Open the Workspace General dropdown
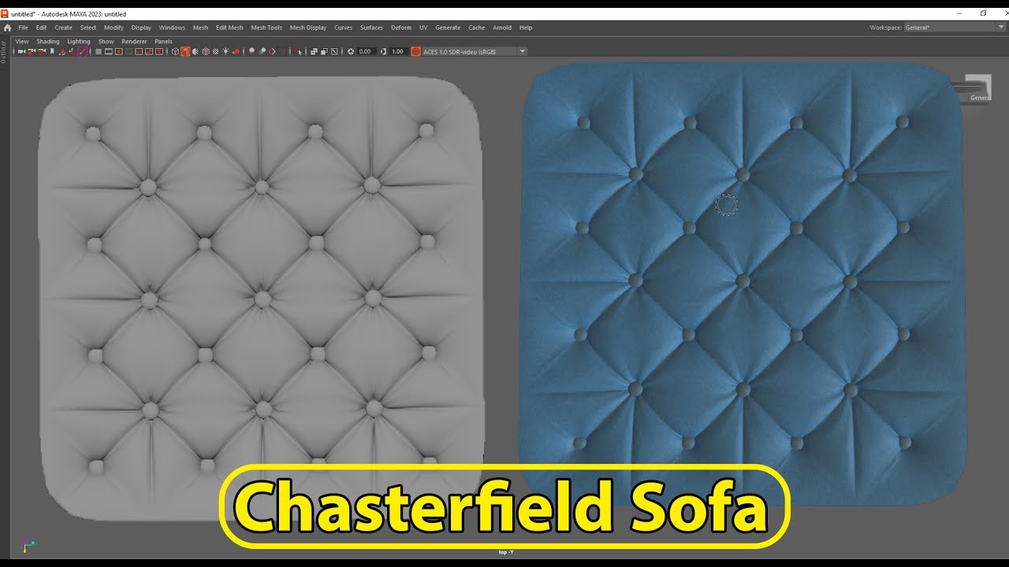 (x=955, y=28)
